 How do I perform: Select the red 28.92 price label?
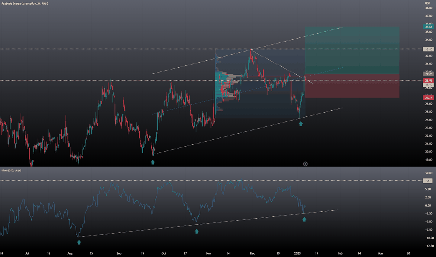click(428, 80)
